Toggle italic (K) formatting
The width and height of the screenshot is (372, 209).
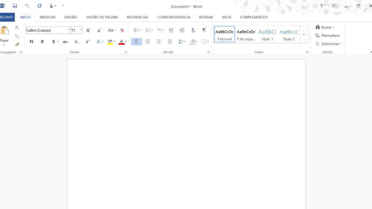point(42,42)
